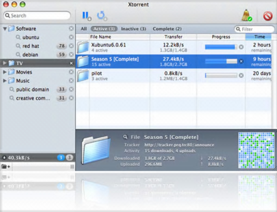The height and width of the screenshot is (212, 277).
Task: Click the broom cleanup icon
Action: 247,15
